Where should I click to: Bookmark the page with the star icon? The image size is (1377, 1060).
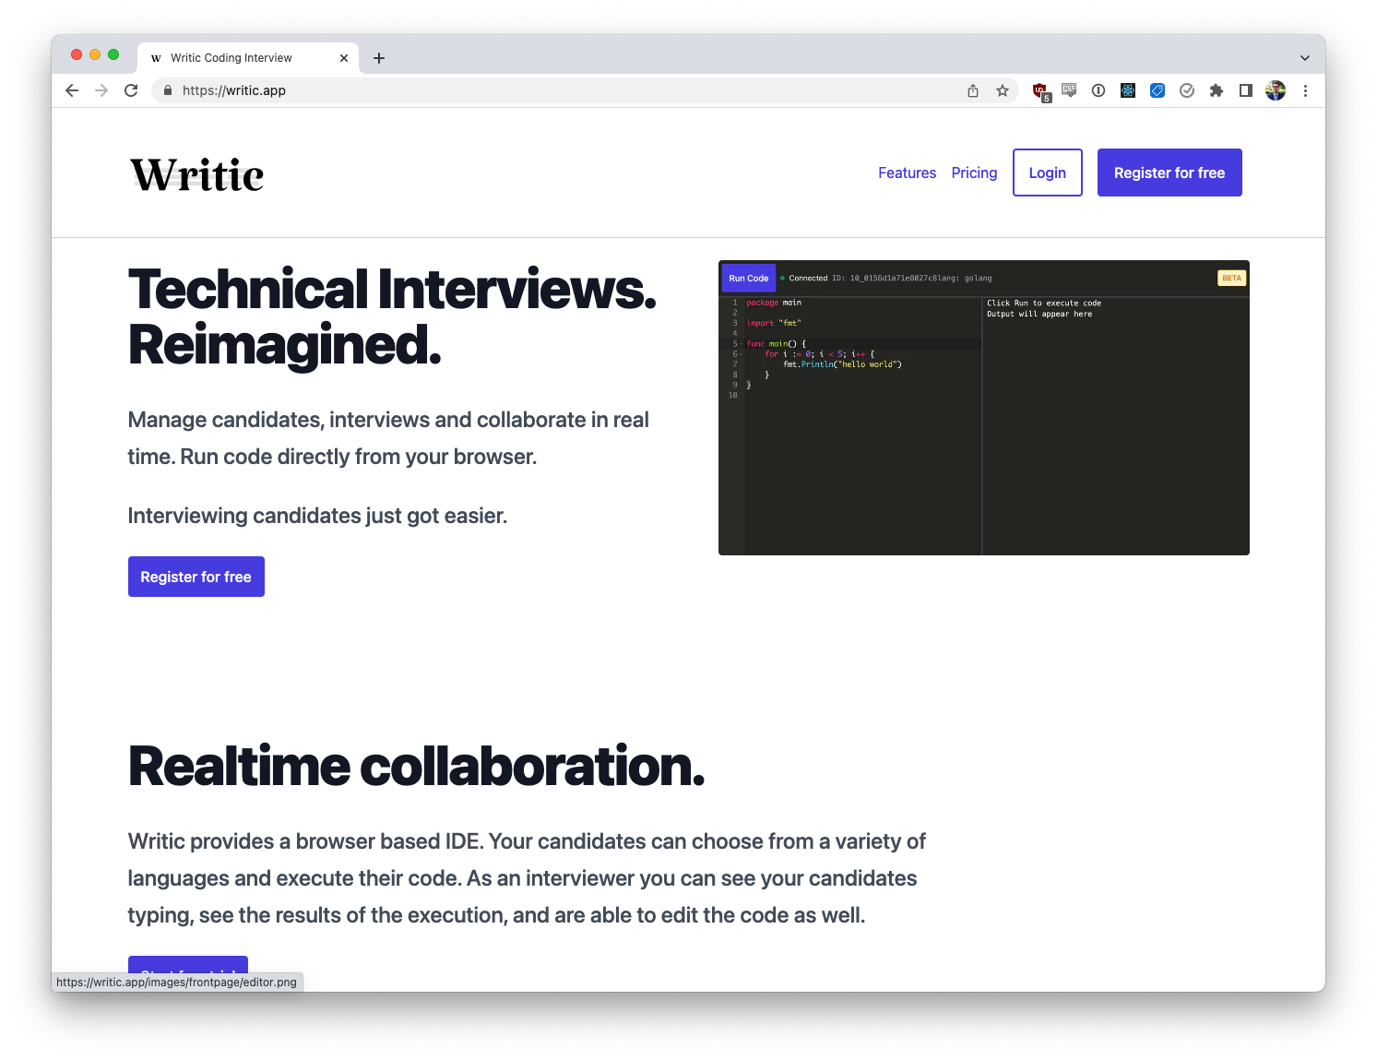coord(1003,90)
